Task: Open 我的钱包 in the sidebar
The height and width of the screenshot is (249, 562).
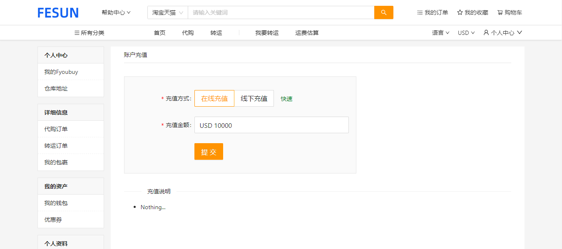Action: coord(56,203)
